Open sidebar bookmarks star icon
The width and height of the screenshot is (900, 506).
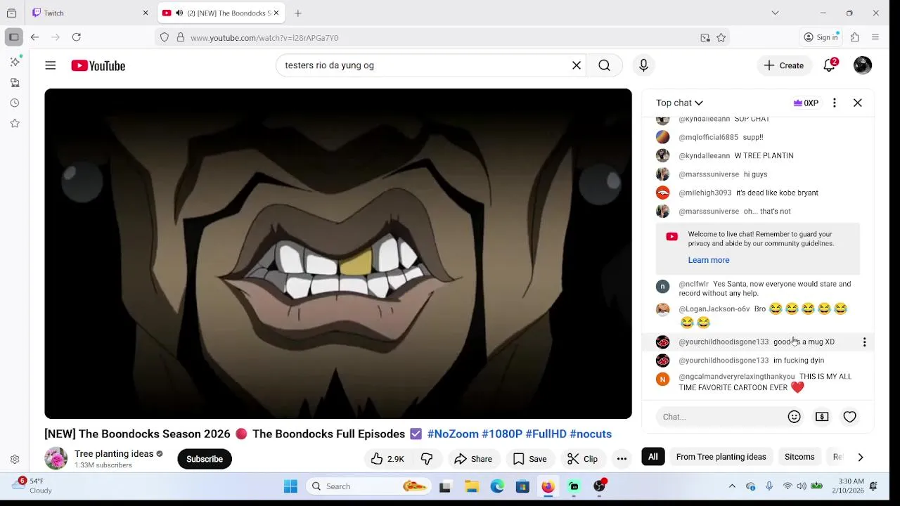(x=15, y=123)
